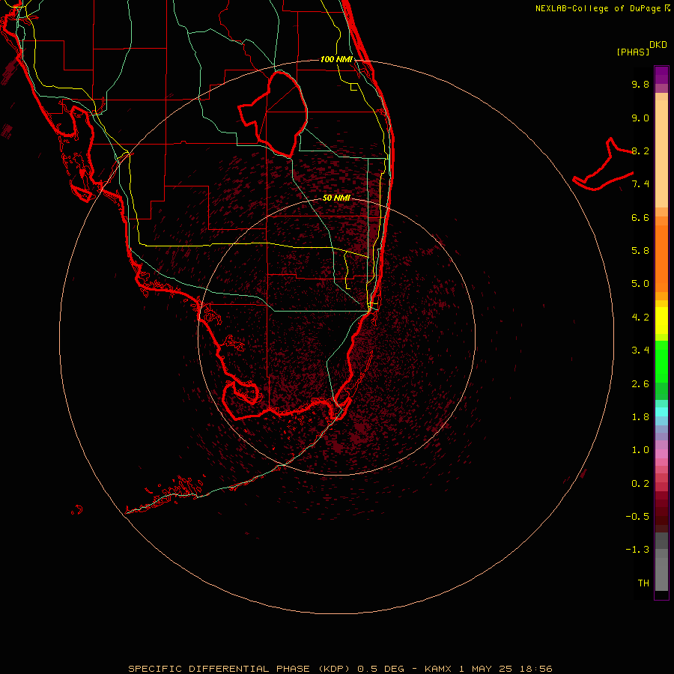Click the 3.4 scale value
The width and height of the screenshot is (674, 674).
640,350
